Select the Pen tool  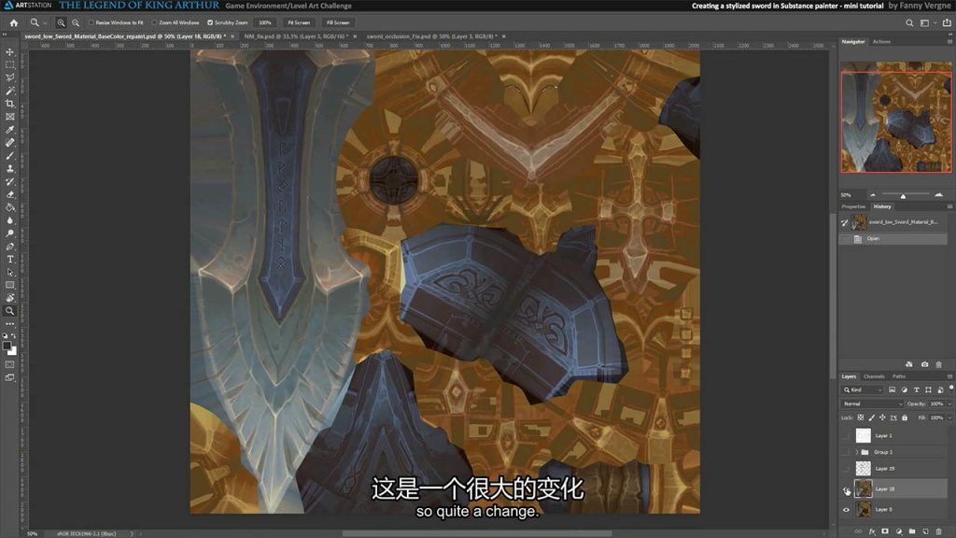(x=9, y=247)
